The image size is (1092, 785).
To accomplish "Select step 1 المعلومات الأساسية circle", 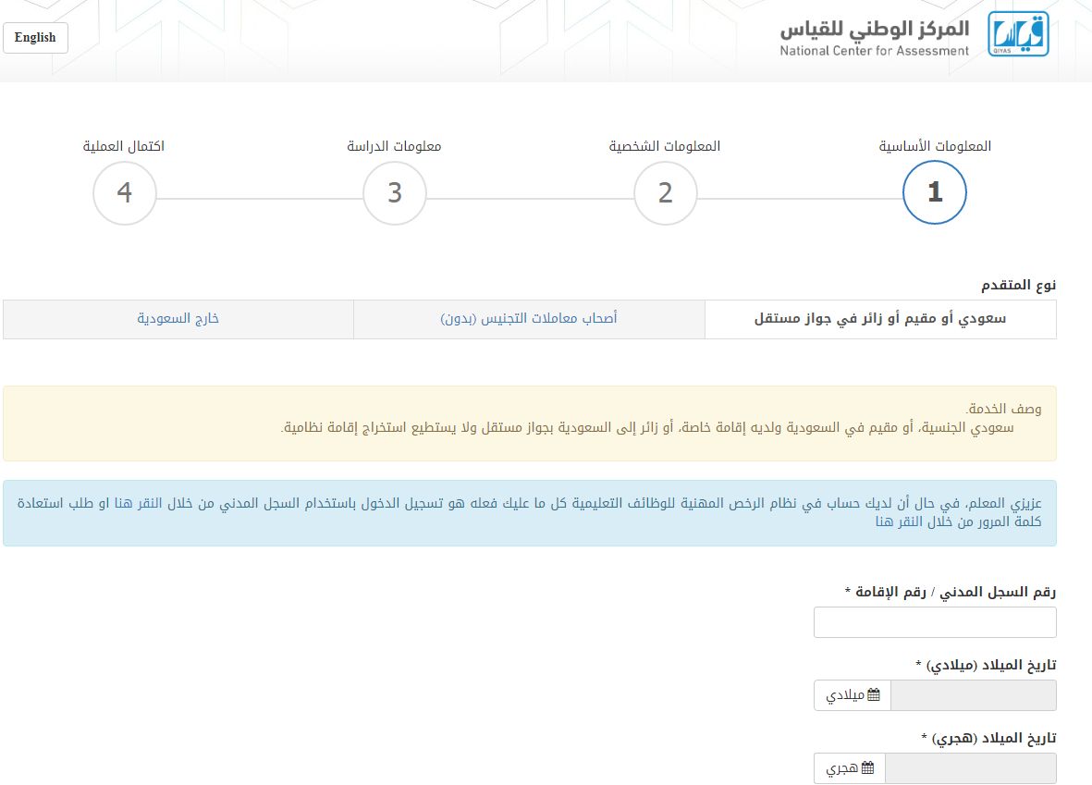I will point(934,192).
